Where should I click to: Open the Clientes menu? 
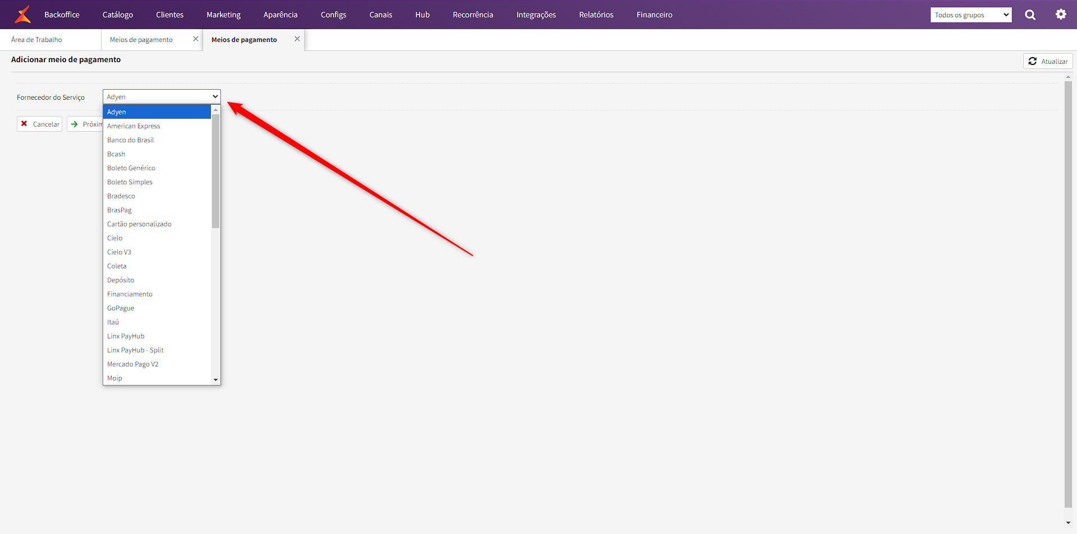click(170, 15)
